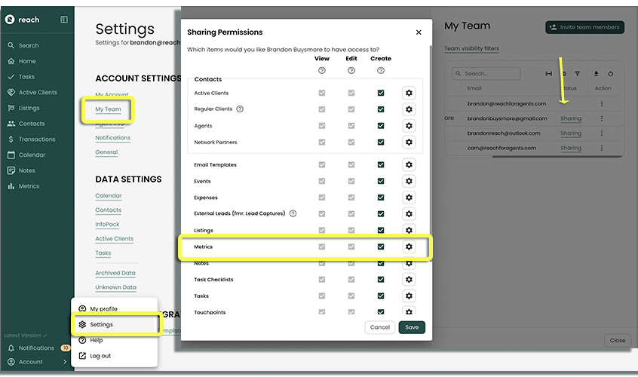Choose Log out from account menu
This screenshot has height=377, width=638.
point(100,356)
